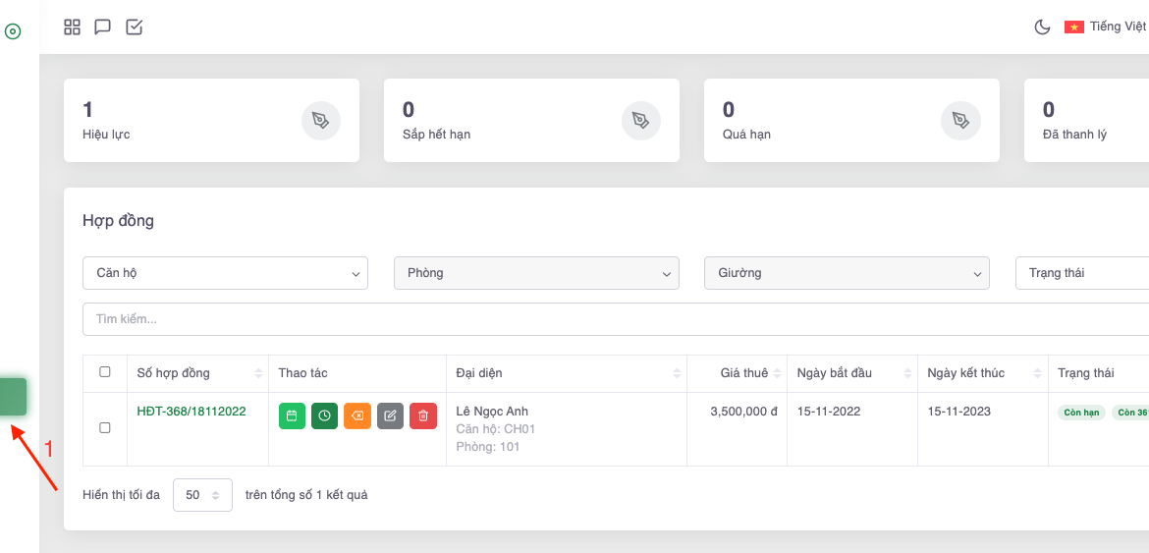
Task: Click the gray edit contract icon
Action: (390, 416)
